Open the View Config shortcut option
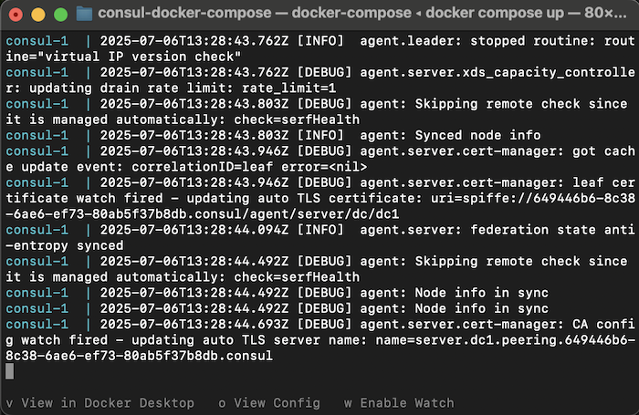Viewport: 639px width, 415px height. 269,403
